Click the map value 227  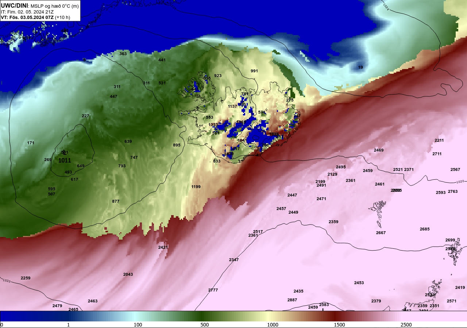tap(85, 116)
